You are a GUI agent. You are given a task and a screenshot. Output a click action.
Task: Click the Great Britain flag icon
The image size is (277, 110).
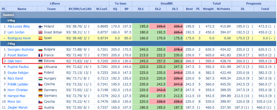click(x=40, y=32)
